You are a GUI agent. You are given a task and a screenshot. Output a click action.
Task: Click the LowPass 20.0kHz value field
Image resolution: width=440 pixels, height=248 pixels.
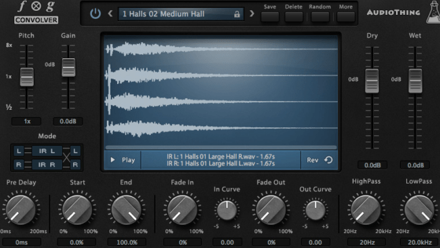[x=420, y=242]
